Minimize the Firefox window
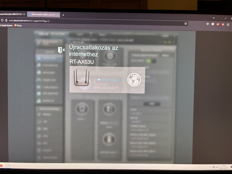The height and width of the screenshot is (174, 232). [225, 18]
